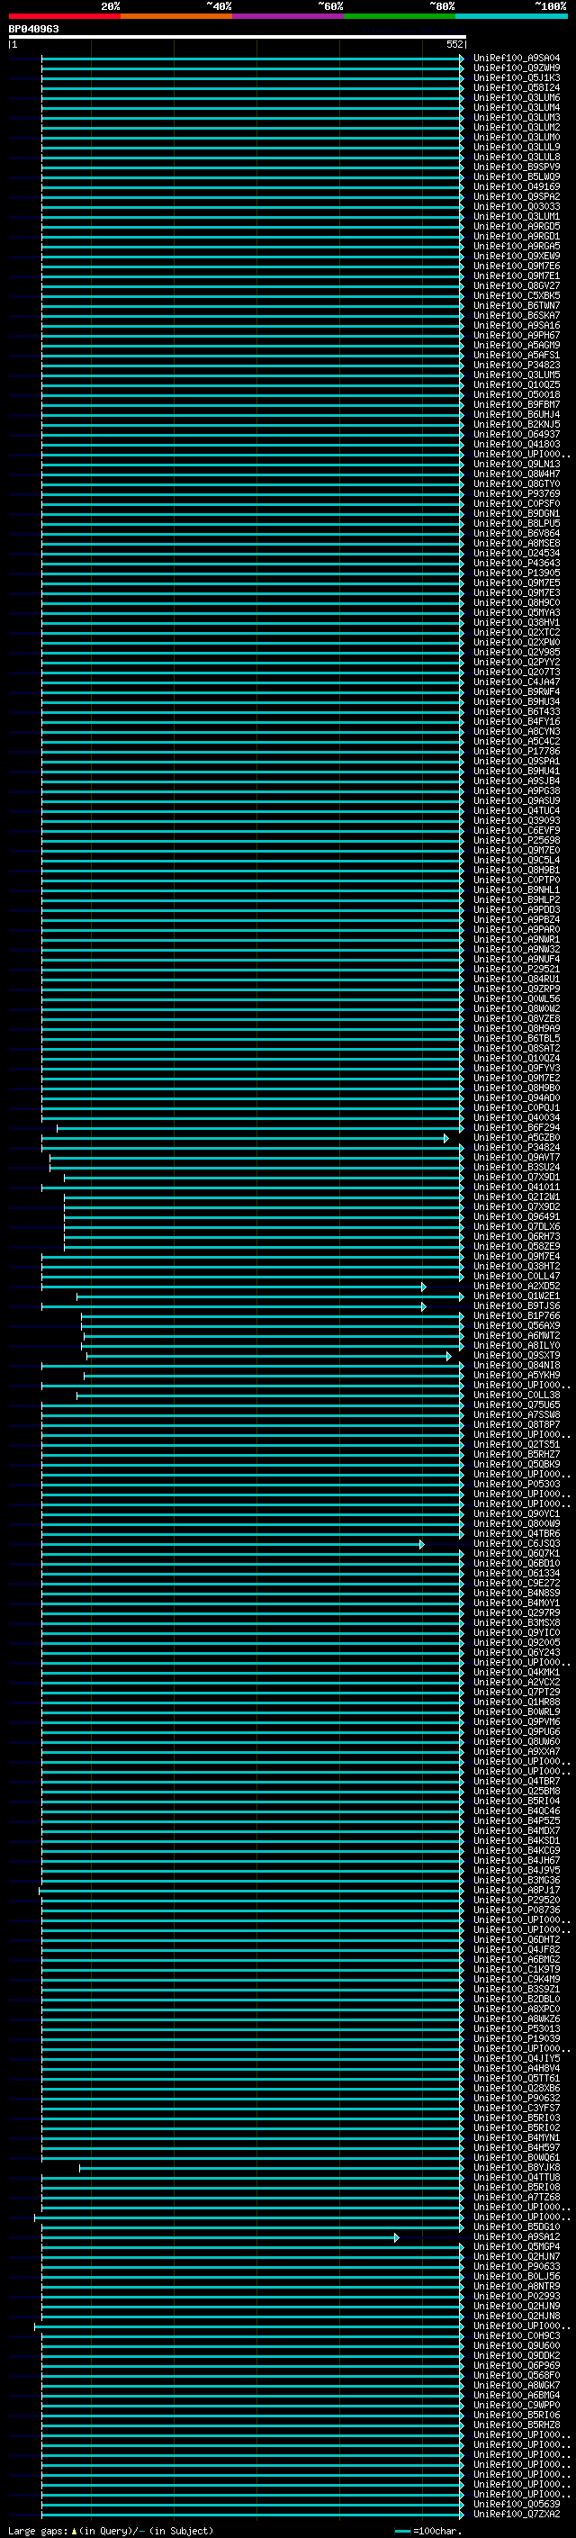Select the UniRef100_Q40034 label

pos(517,1117)
